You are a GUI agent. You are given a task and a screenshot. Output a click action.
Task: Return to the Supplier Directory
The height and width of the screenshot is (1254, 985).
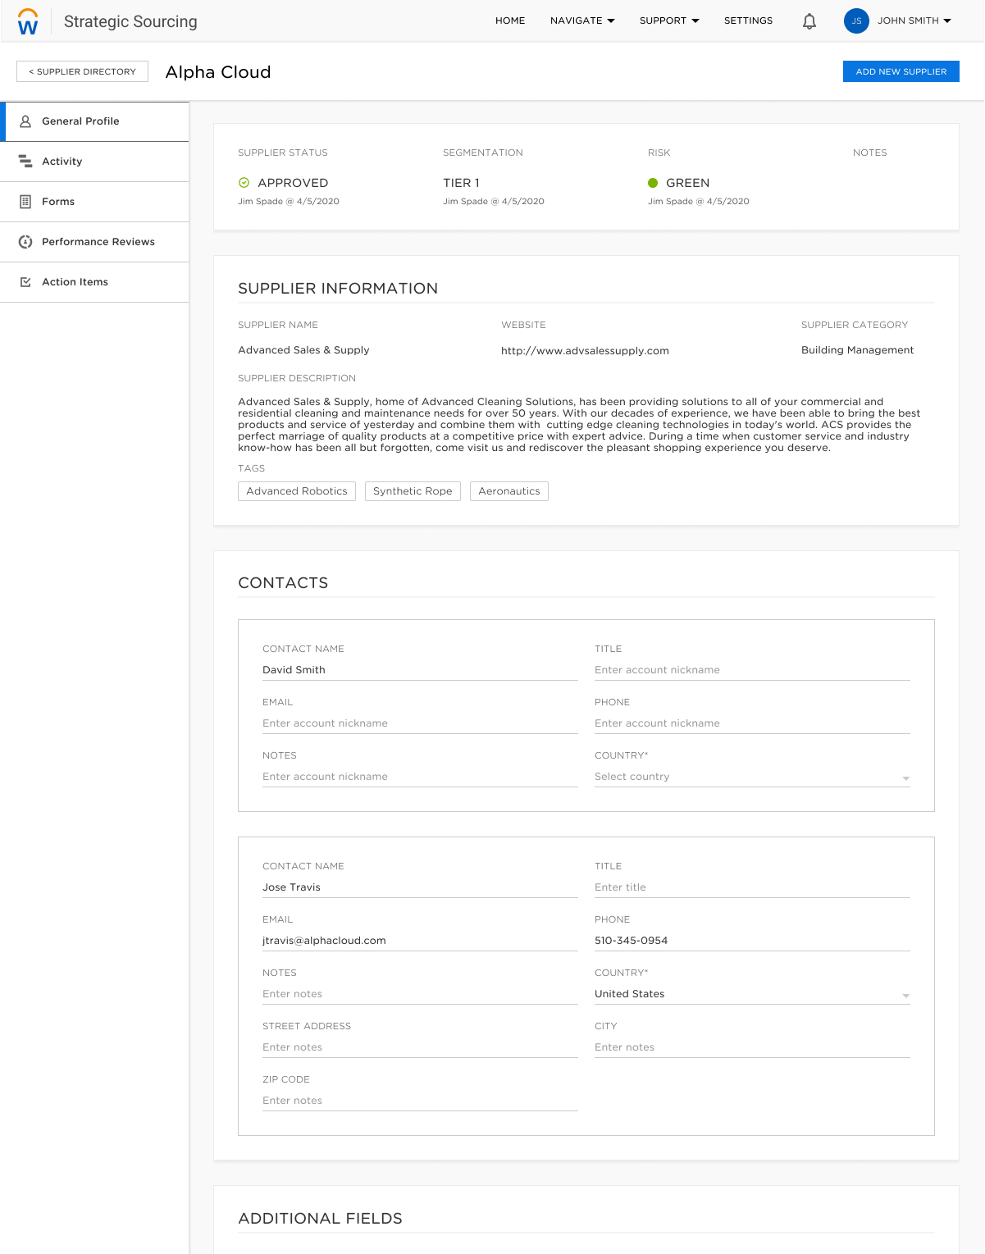point(81,71)
